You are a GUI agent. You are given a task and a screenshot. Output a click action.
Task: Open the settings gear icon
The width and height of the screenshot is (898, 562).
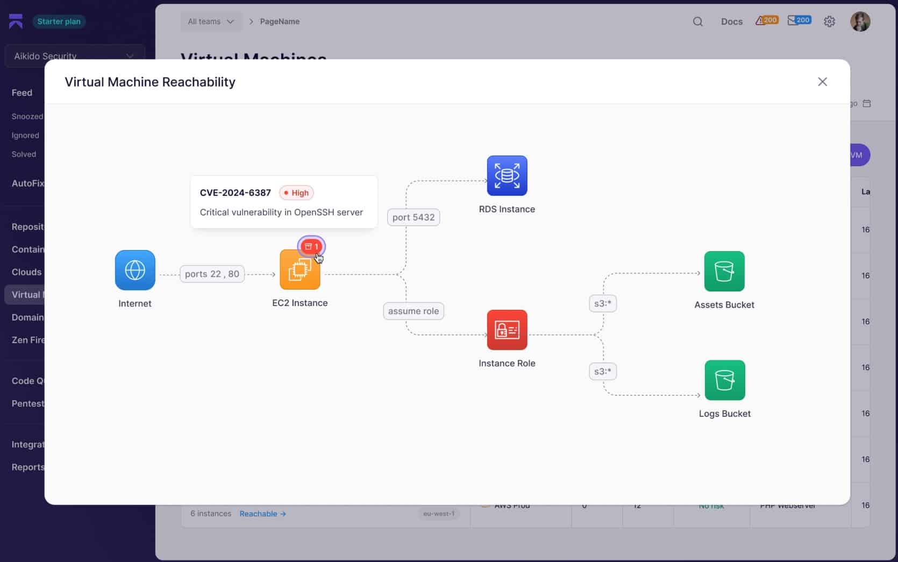830,22
